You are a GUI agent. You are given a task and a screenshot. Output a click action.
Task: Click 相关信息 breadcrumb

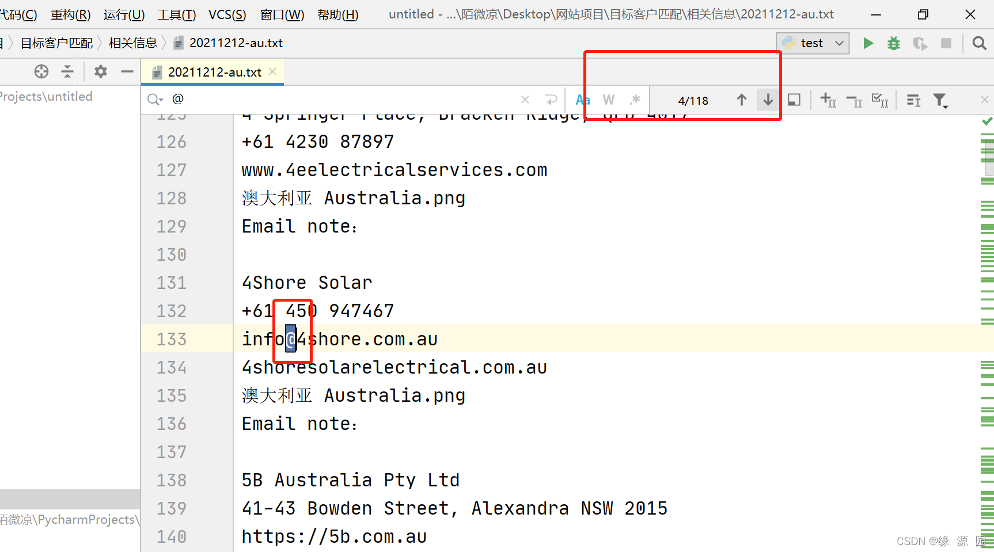tap(133, 43)
